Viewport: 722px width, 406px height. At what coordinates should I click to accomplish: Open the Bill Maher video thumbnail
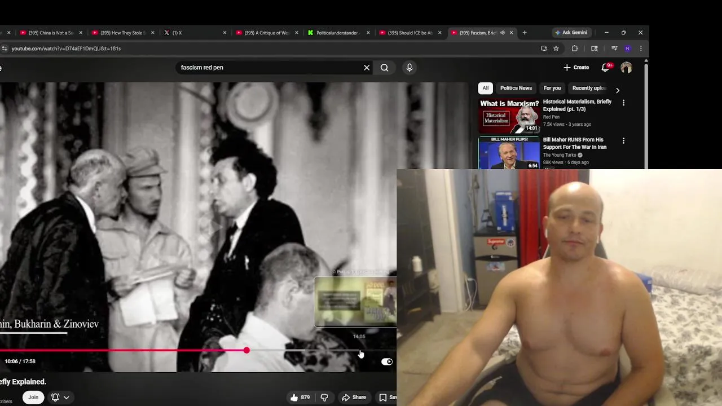coord(509,153)
